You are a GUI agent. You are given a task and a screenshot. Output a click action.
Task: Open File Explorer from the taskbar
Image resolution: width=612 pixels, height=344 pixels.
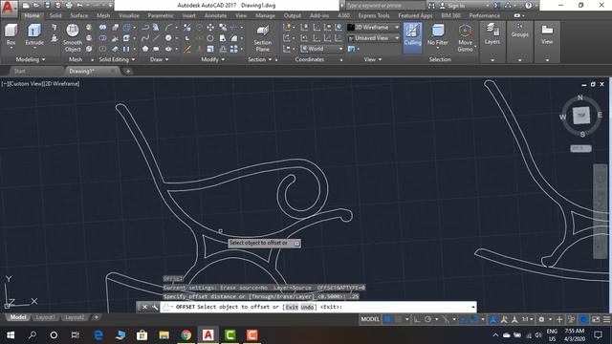(164, 335)
